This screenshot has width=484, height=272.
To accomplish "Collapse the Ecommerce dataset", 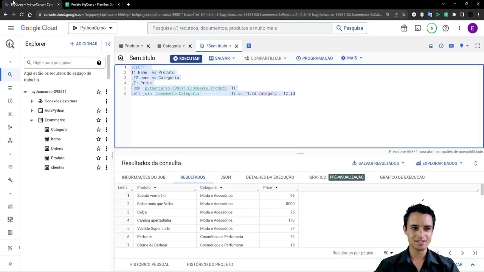I will (x=32, y=120).
